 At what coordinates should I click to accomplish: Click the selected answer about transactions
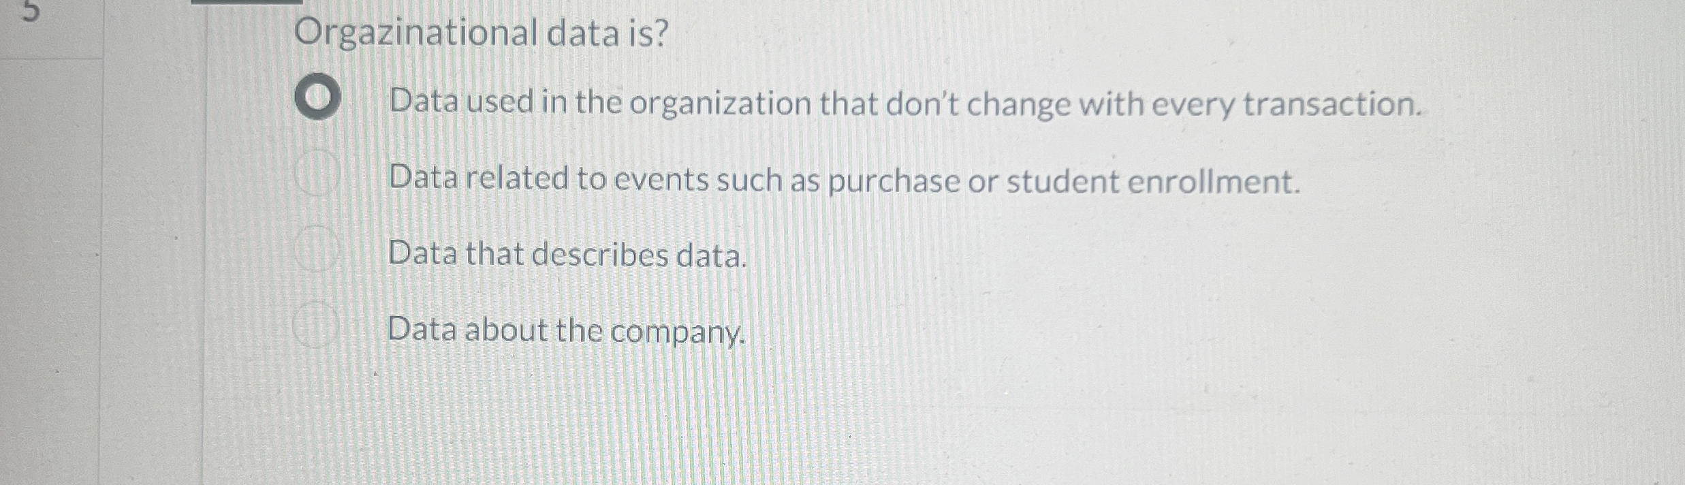tap(906, 102)
